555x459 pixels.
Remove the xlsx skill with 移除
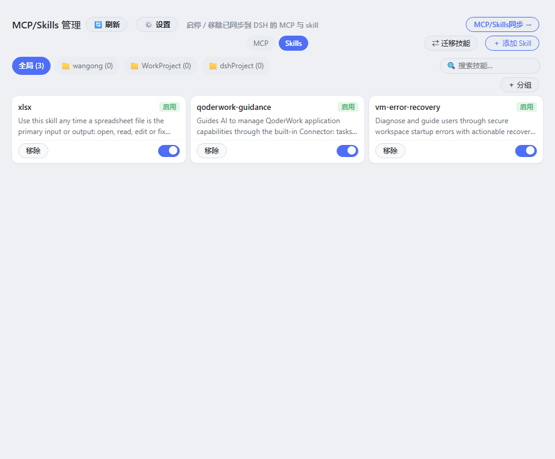(x=33, y=150)
